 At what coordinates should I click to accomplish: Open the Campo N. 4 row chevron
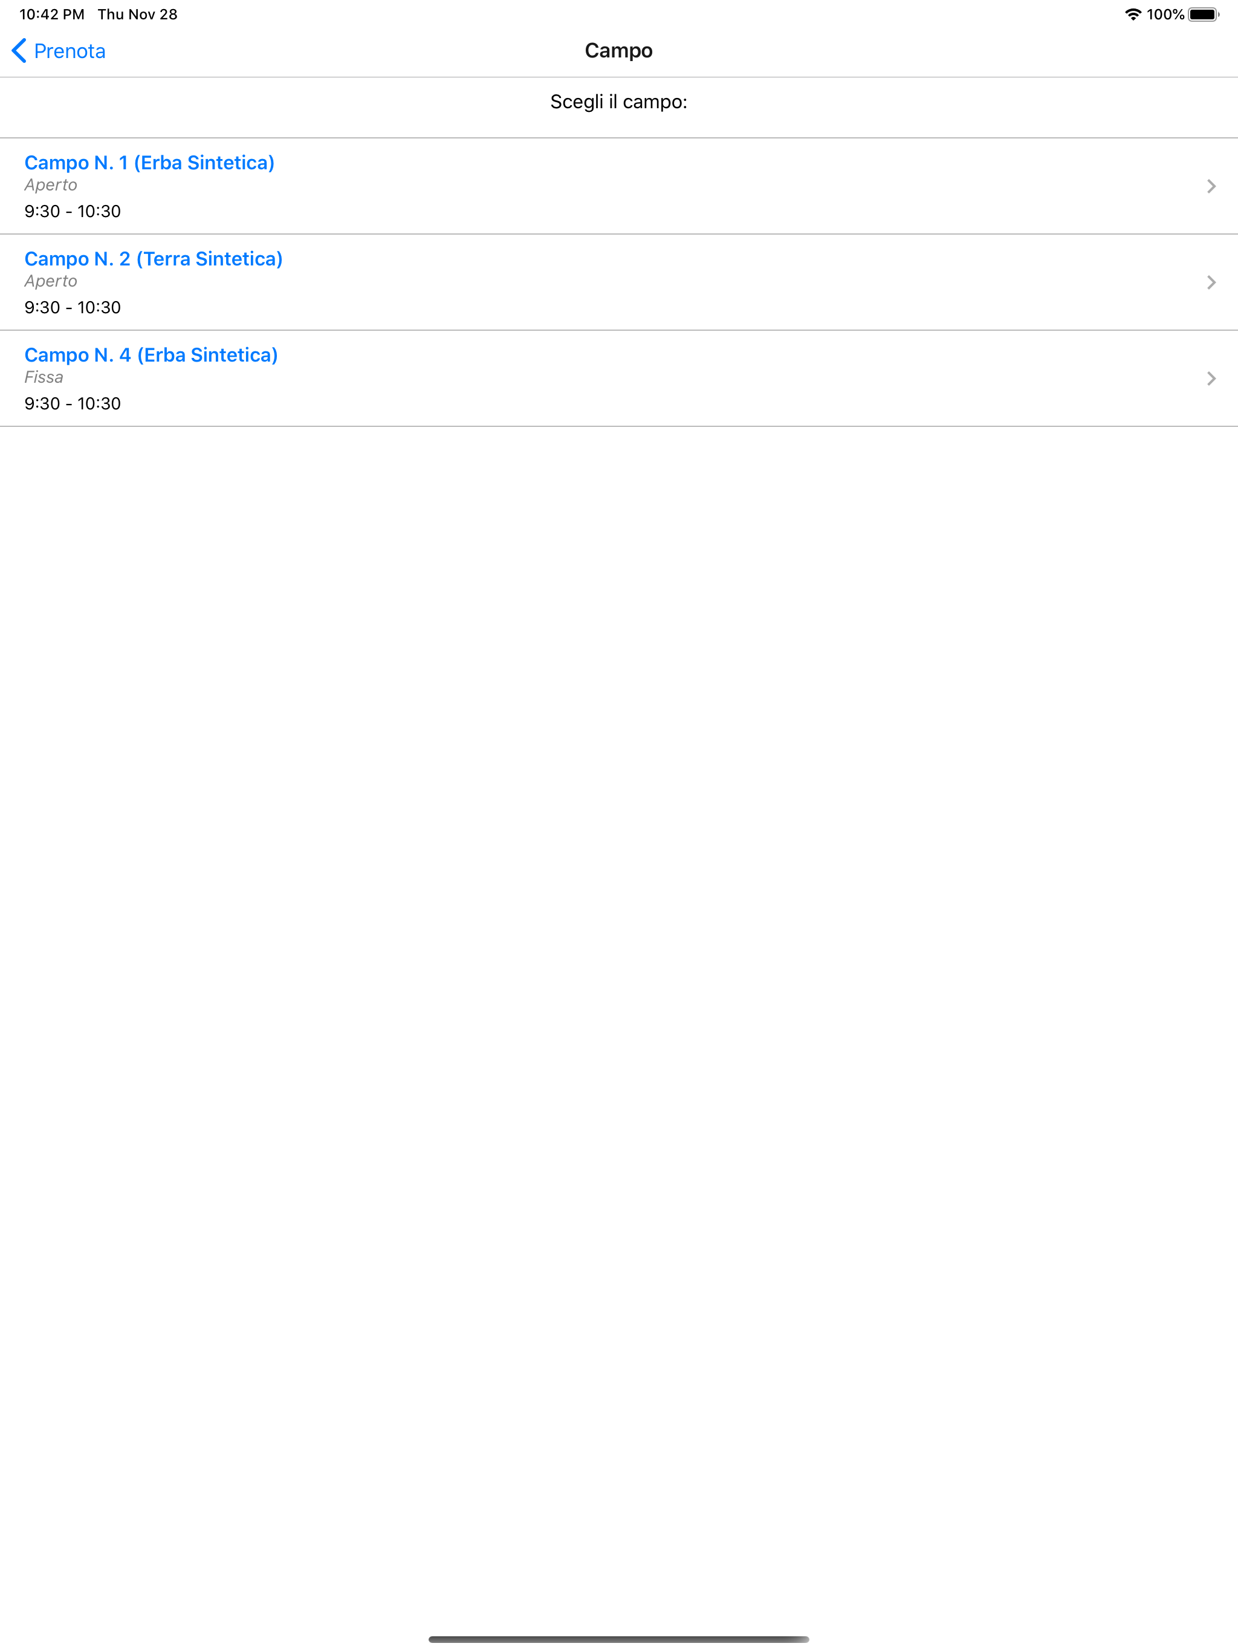[1211, 379]
